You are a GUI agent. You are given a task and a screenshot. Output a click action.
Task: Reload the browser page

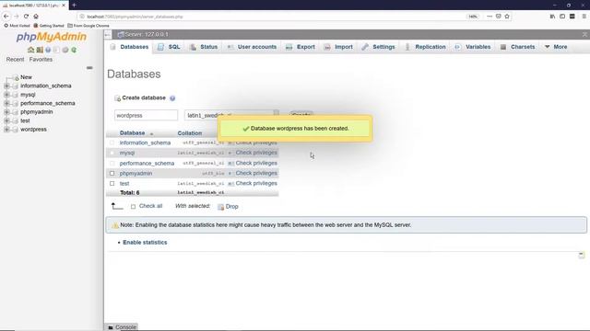click(26, 17)
